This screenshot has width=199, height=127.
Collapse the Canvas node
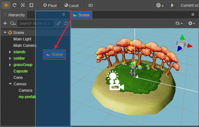pos(10,84)
